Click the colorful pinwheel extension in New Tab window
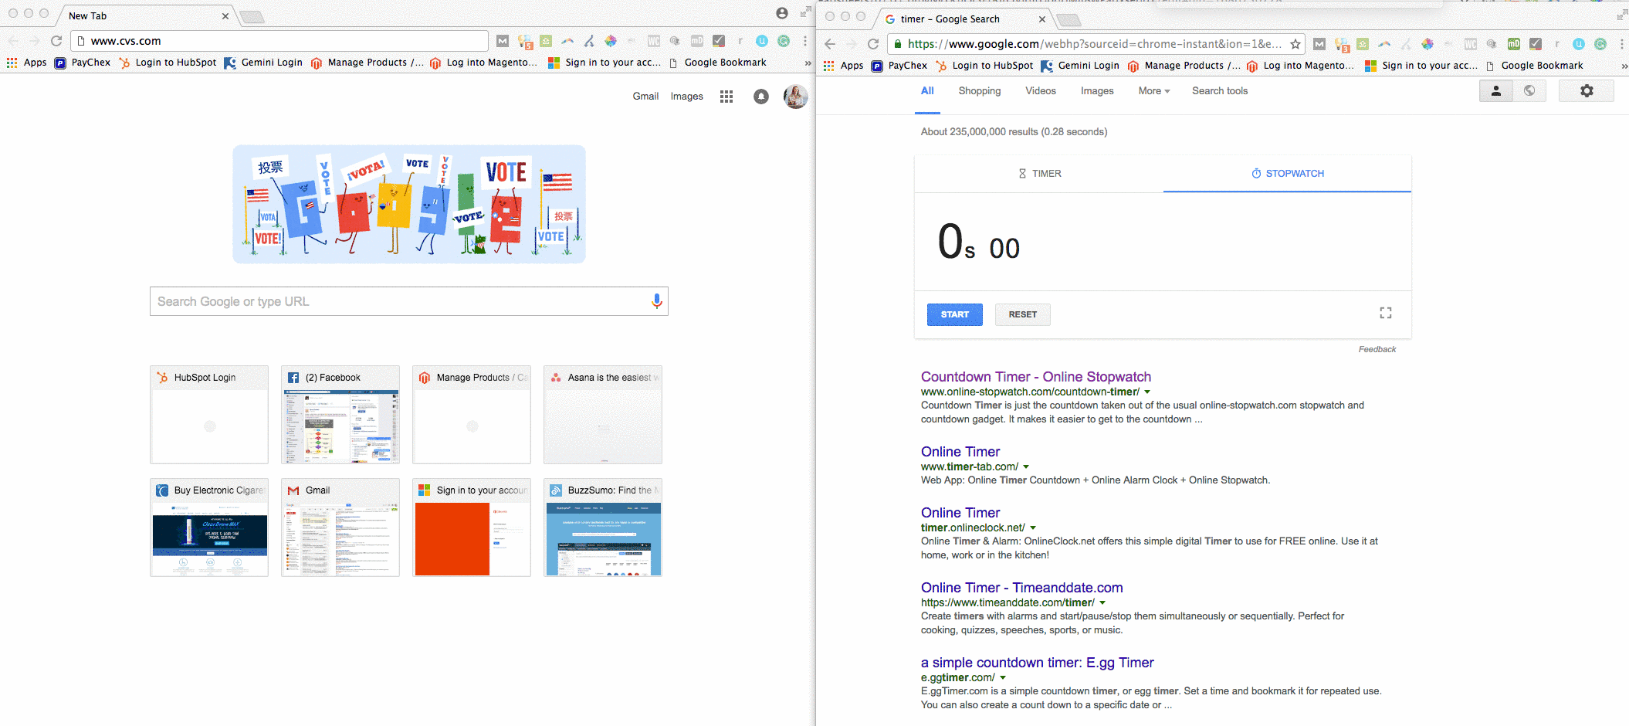This screenshot has height=726, width=1629. [611, 41]
